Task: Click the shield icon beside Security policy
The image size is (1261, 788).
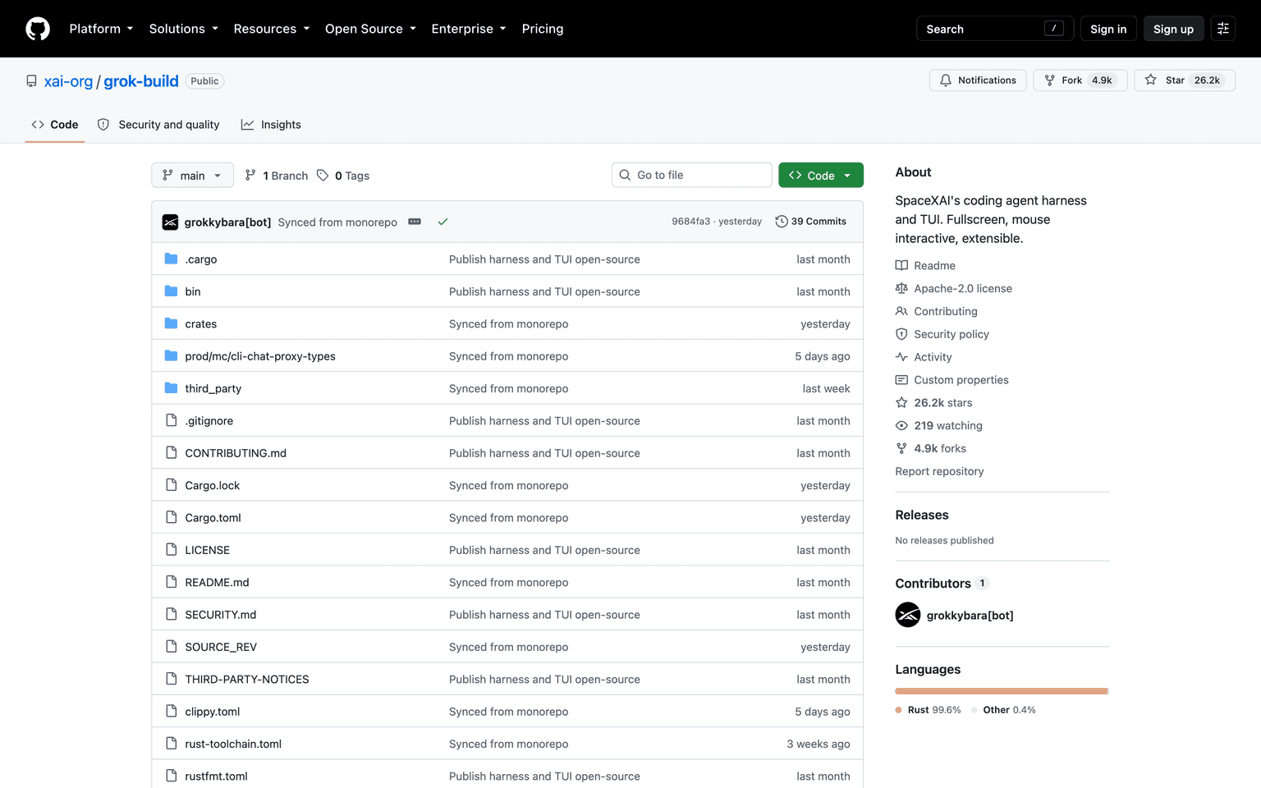Action: (901, 334)
